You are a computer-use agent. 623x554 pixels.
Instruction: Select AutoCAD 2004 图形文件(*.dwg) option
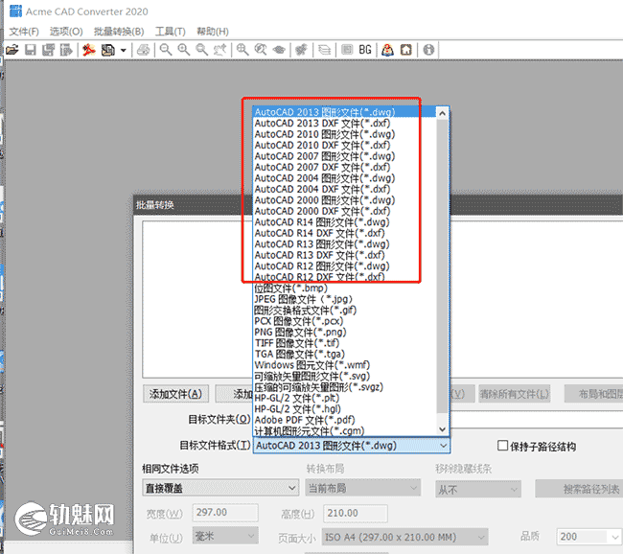click(x=344, y=178)
